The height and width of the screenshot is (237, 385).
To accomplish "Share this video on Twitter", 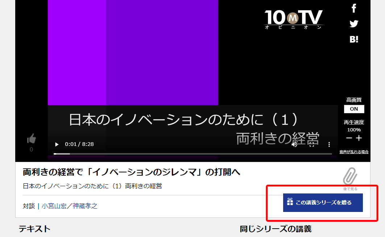I will (x=354, y=24).
